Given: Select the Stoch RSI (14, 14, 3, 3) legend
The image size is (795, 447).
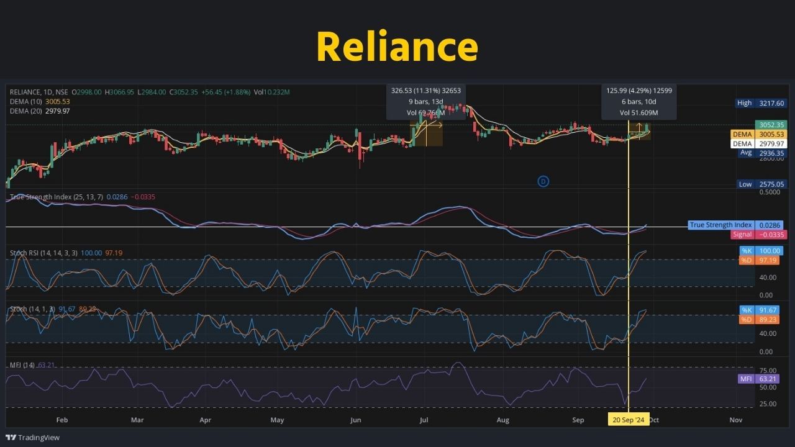Looking at the screenshot, I should [66, 253].
